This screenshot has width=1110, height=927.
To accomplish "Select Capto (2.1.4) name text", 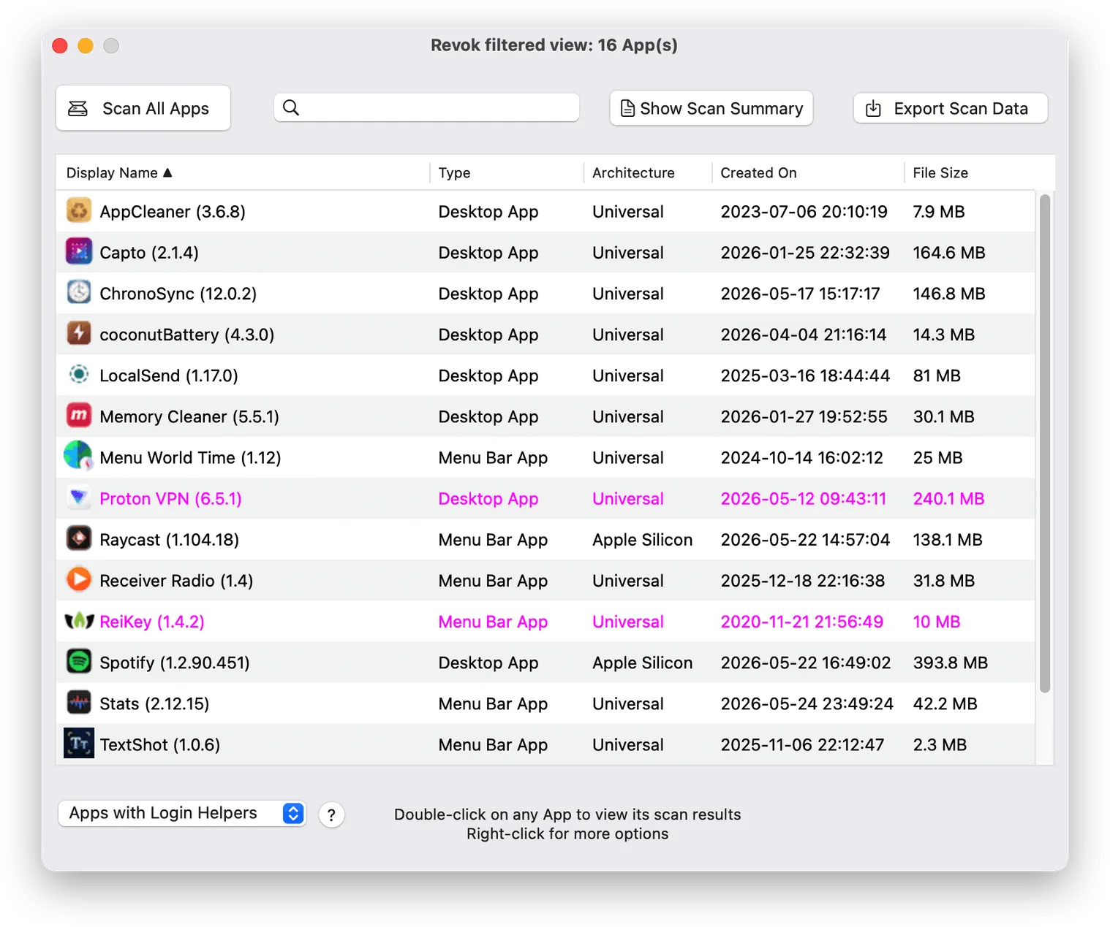I will coord(149,252).
